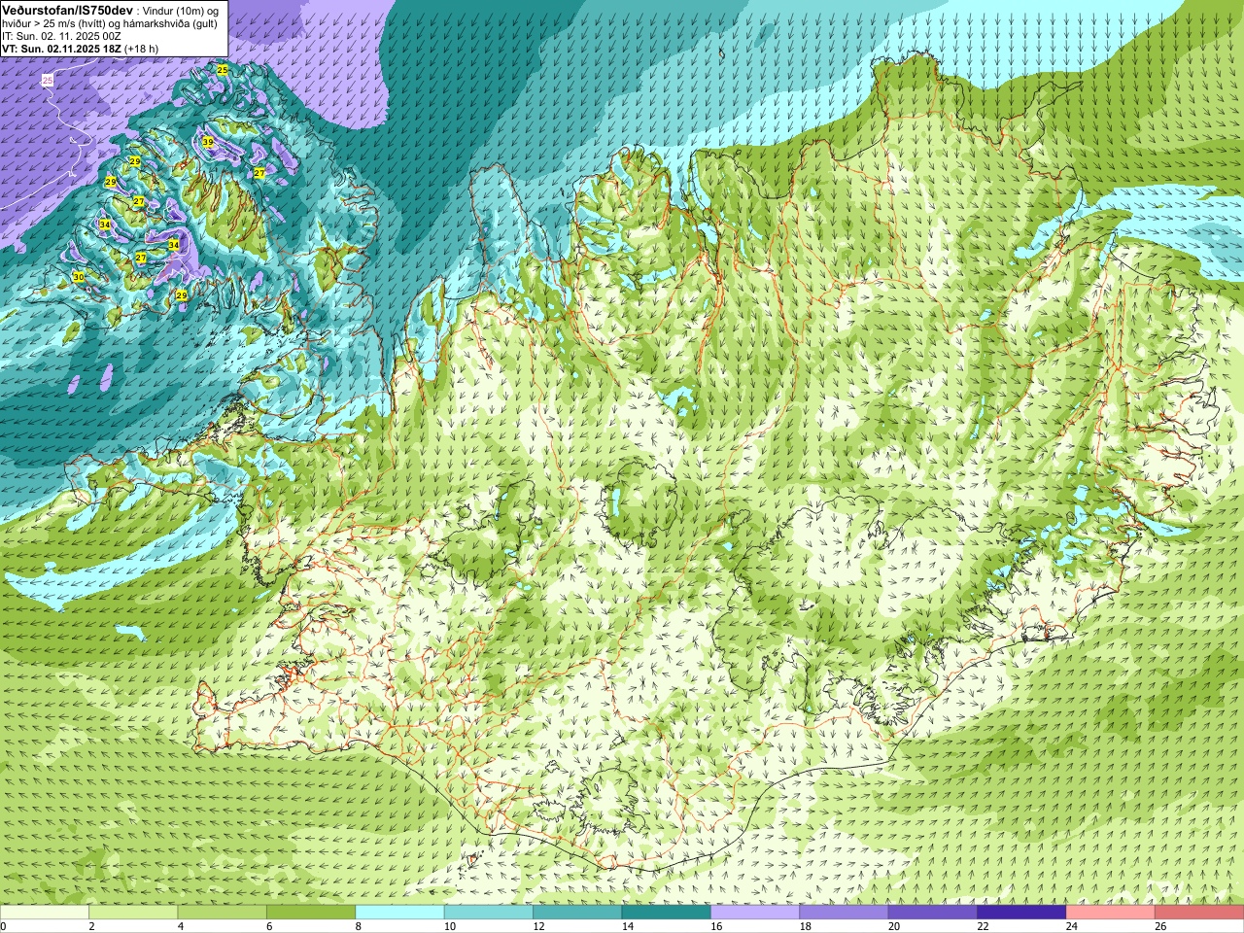Click the salmon red above-26 m/s legend swatch
The height and width of the screenshot is (933, 1244).
tap(1199, 913)
